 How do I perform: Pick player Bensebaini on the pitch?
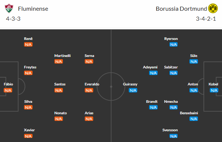[x=189, y=113]
